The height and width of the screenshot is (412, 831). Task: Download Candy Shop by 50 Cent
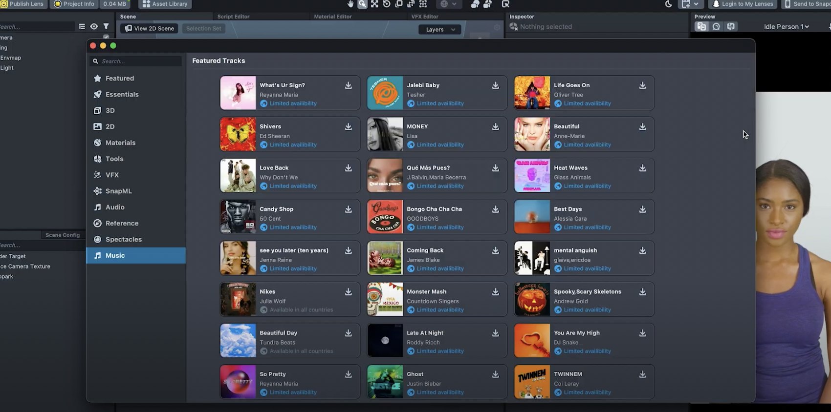tap(349, 209)
